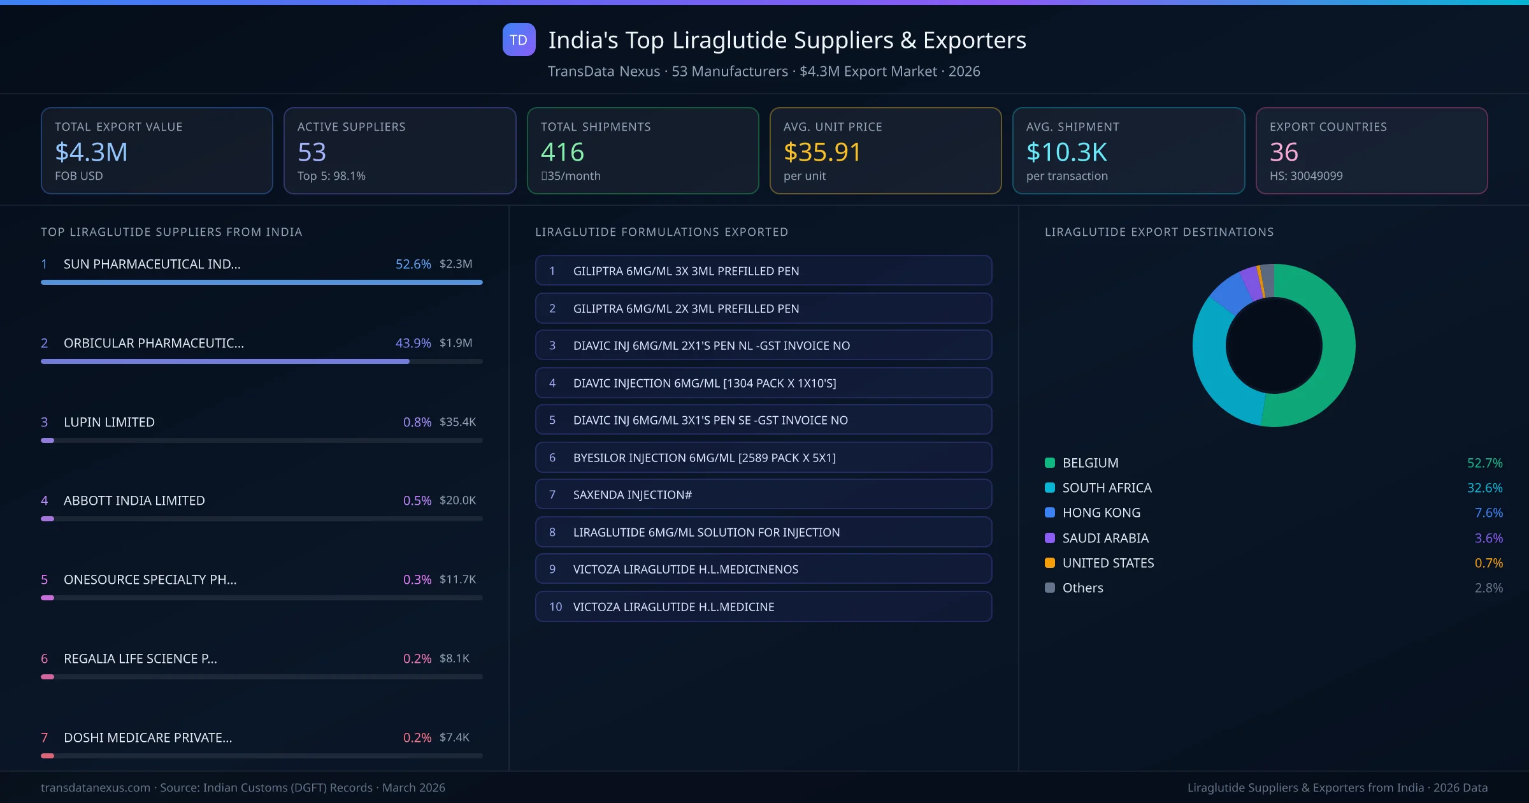Click Orbicular Pharmaceutic supplier progress bar
The image size is (1529, 803).
tap(225, 361)
